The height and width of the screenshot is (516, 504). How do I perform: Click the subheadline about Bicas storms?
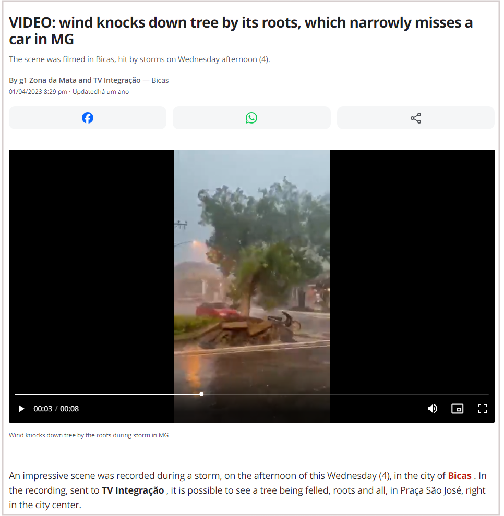pos(139,59)
